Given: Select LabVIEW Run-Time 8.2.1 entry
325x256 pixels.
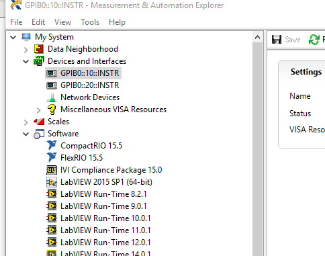Looking at the screenshot, I should pos(103,194).
